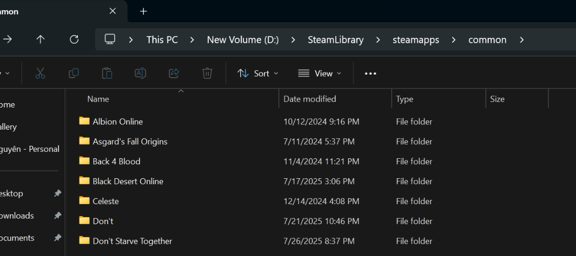The width and height of the screenshot is (576, 256).
Task: Click the Paste clipboard icon
Action: click(x=107, y=73)
